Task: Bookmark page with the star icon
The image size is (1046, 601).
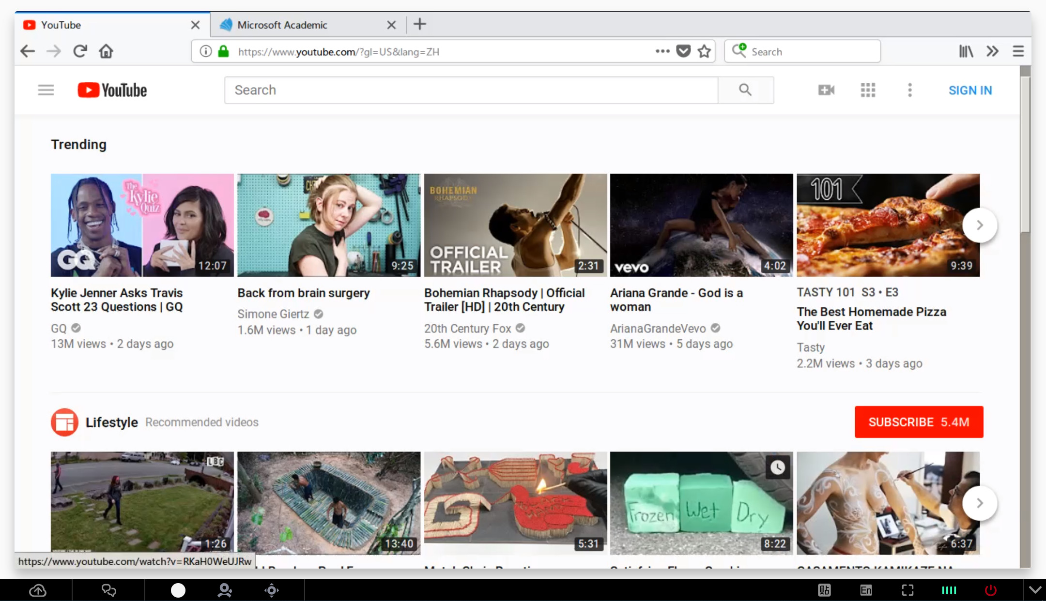Action: pyautogui.click(x=705, y=51)
